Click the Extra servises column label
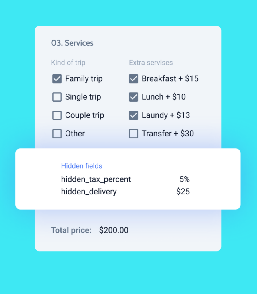Image resolution: width=257 pixels, height=294 pixels. tap(151, 63)
